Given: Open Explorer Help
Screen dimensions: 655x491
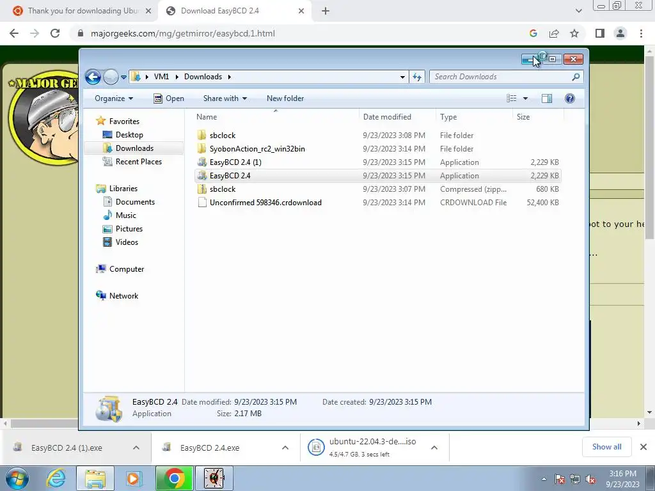Looking at the screenshot, I should point(569,98).
